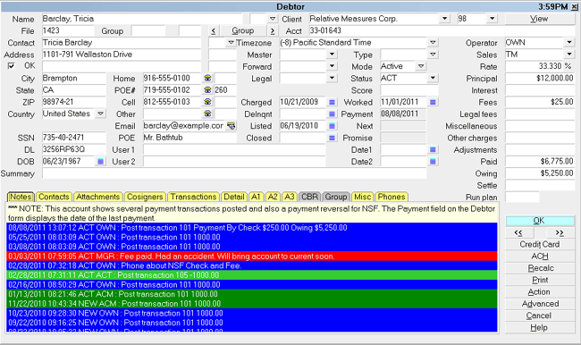Viewport: 581px width, 345px height.
Task: Select the red 03/03/2011 MGR note line
Action: 252,256
